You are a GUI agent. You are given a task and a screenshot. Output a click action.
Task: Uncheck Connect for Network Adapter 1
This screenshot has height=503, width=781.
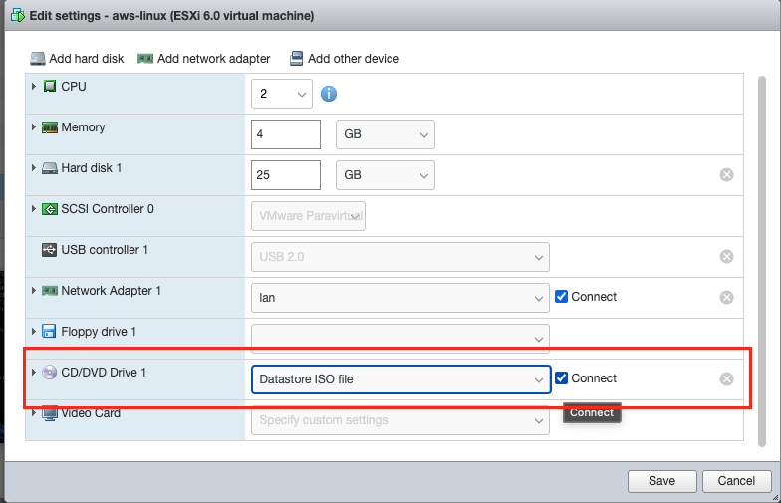pos(562,297)
